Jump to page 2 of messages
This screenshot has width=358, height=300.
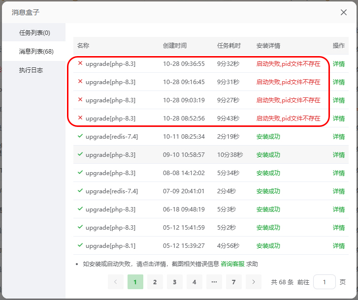155,282
